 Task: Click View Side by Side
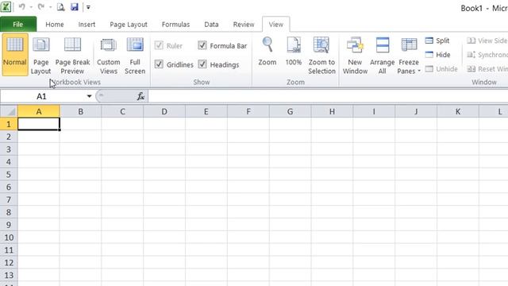(x=487, y=41)
